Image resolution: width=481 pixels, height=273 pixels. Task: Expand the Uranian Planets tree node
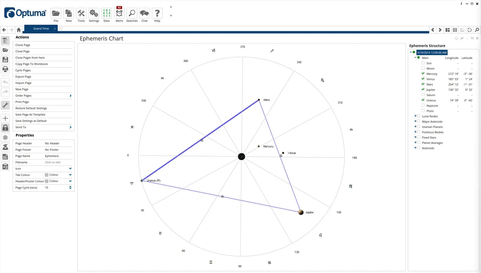[415, 126]
